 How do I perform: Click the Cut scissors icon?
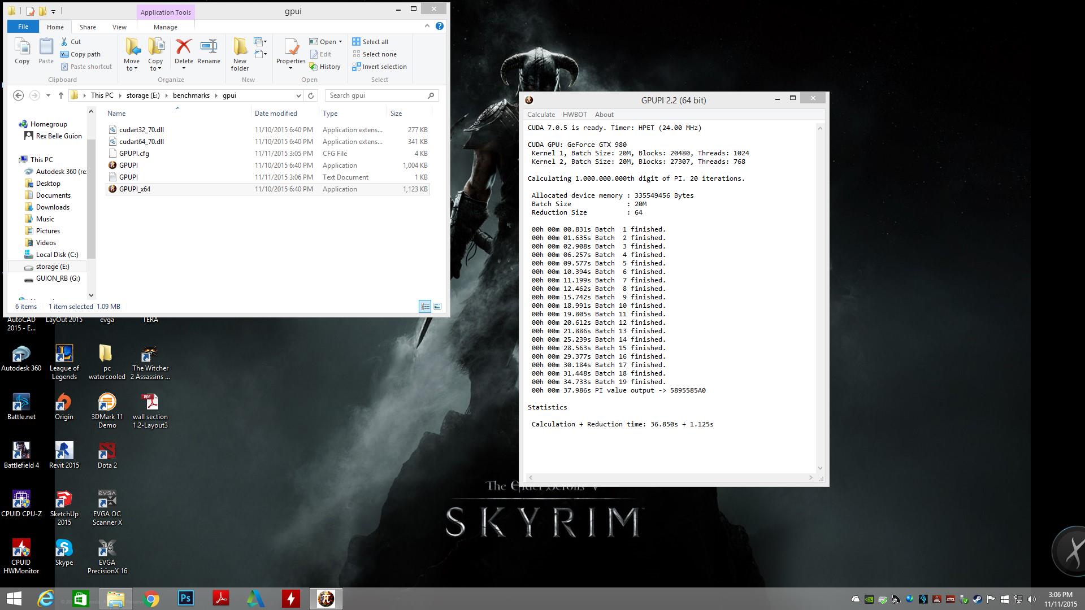pos(64,42)
